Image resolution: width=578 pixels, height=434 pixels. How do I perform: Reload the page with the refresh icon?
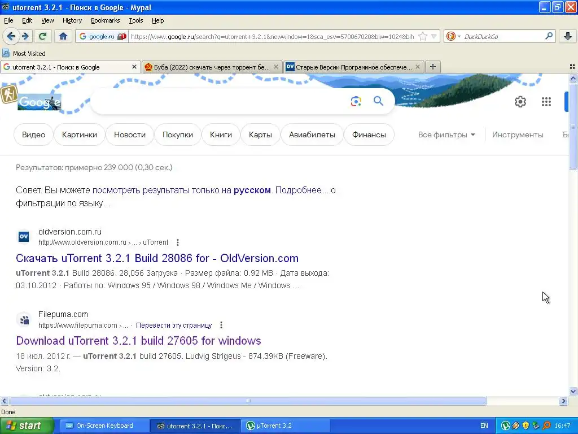(x=43, y=36)
